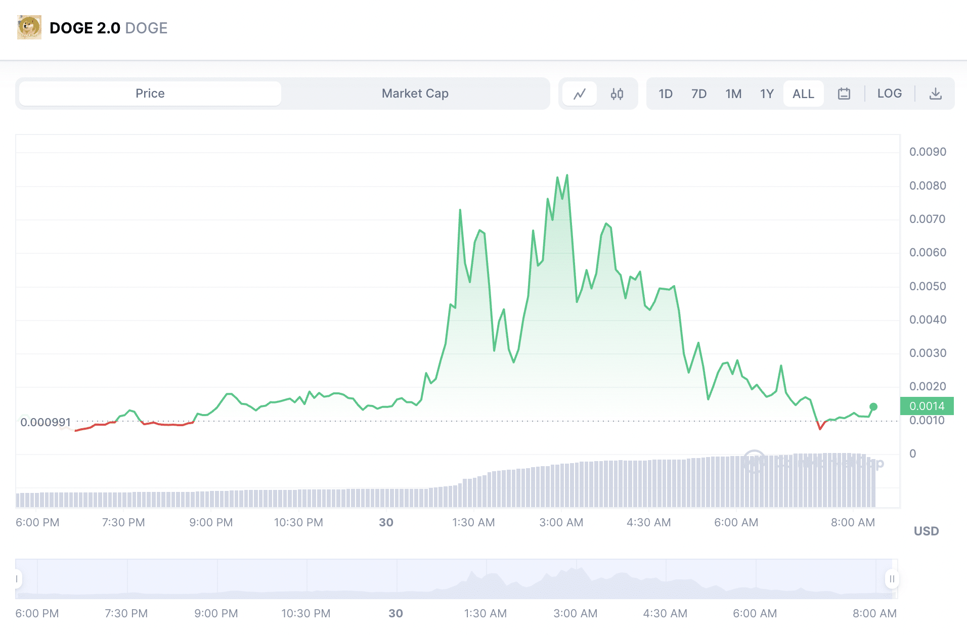Click the DOGE 2.0 title text
The image size is (967, 635).
pos(85,28)
